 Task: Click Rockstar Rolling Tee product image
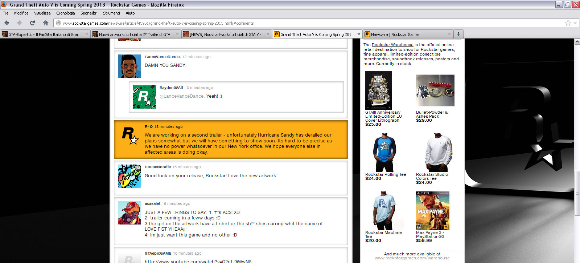384,153
